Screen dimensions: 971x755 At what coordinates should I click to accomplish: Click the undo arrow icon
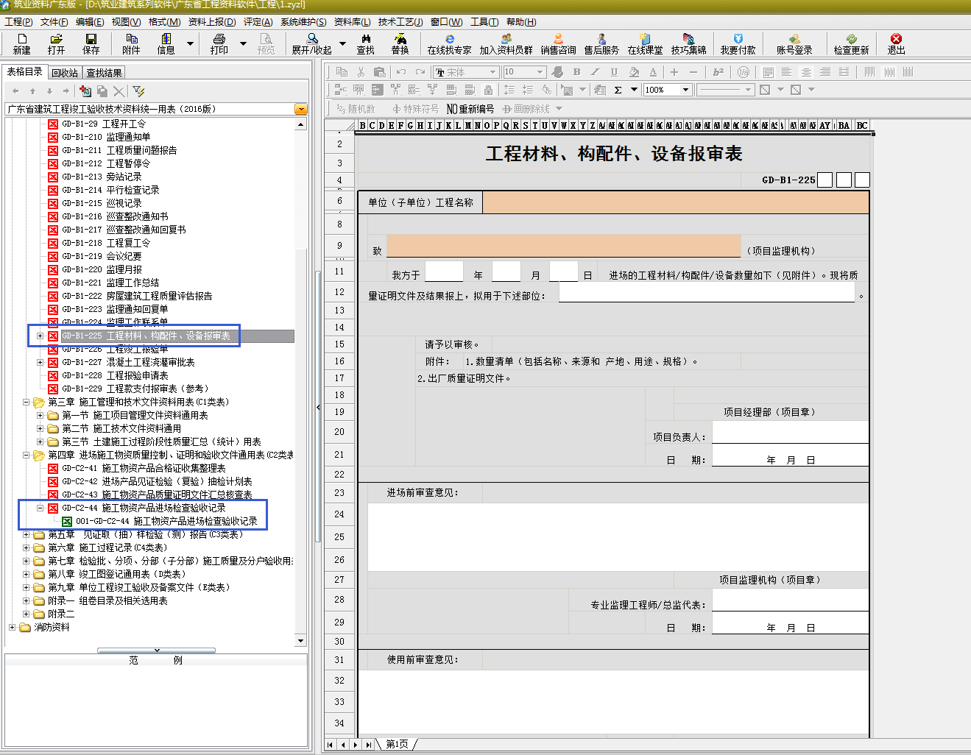tap(401, 71)
